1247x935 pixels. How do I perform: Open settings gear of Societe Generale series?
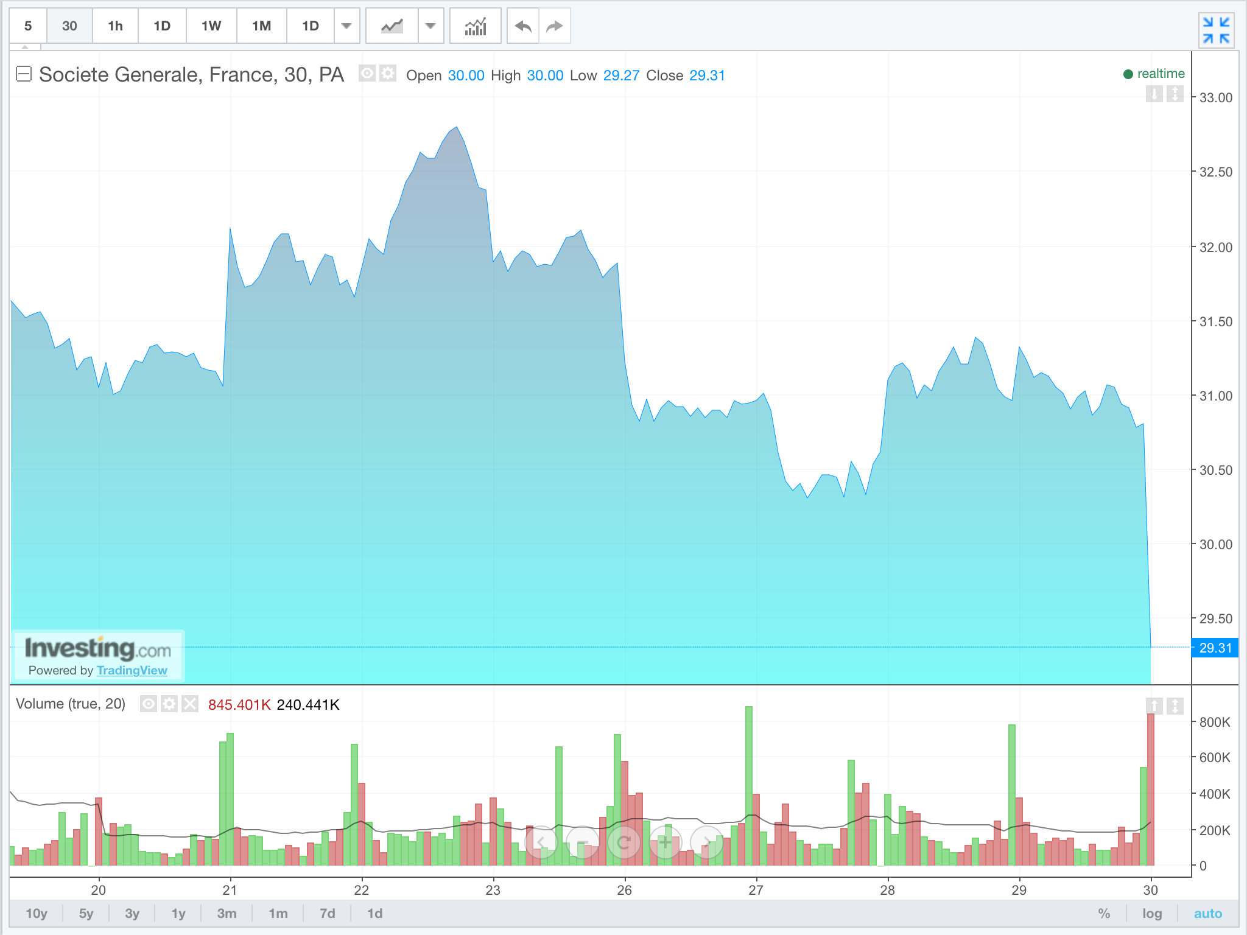(x=388, y=74)
